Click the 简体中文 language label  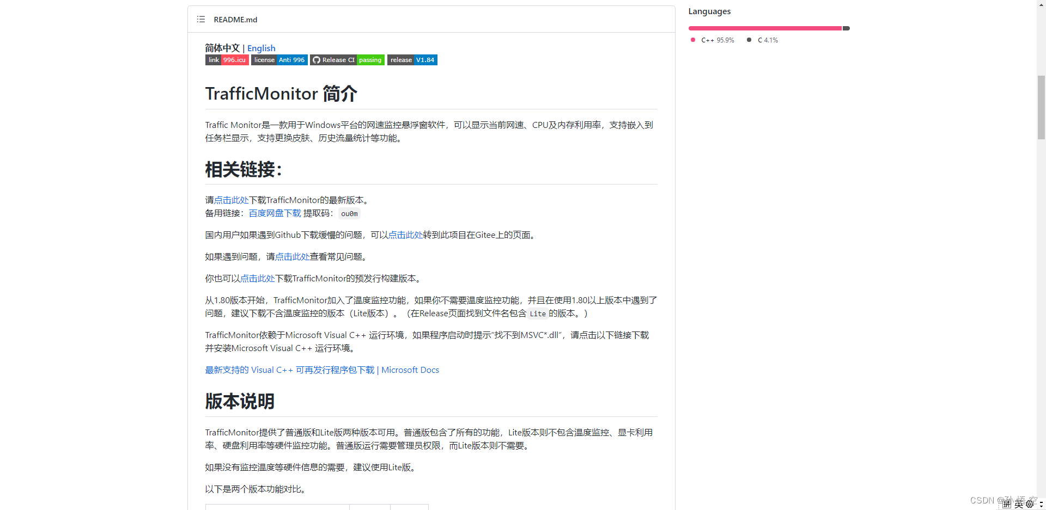click(222, 48)
